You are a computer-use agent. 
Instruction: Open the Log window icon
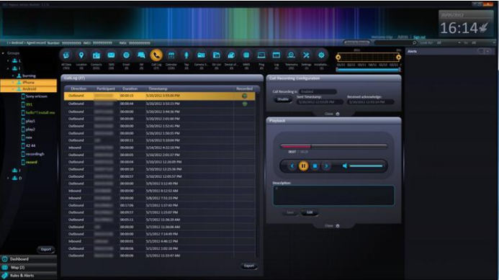[x=277, y=55]
